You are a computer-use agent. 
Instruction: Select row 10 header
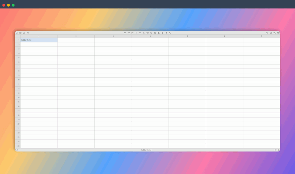[x=18, y=80]
